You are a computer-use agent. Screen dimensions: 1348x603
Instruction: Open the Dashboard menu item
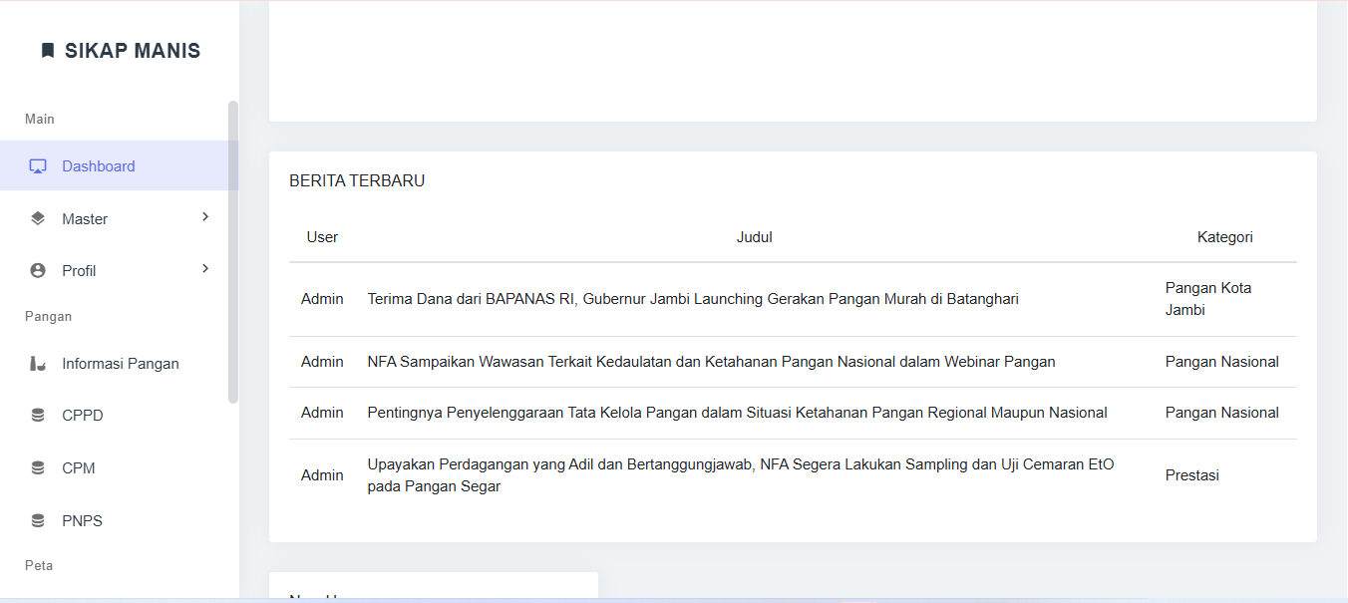[x=99, y=166]
